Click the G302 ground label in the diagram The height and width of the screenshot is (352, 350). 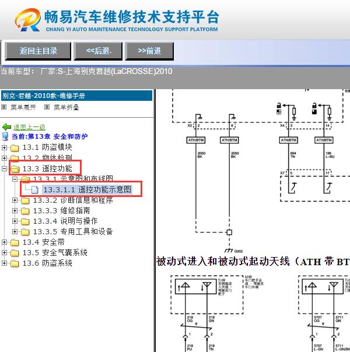pyautogui.click(x=239, y=251)
